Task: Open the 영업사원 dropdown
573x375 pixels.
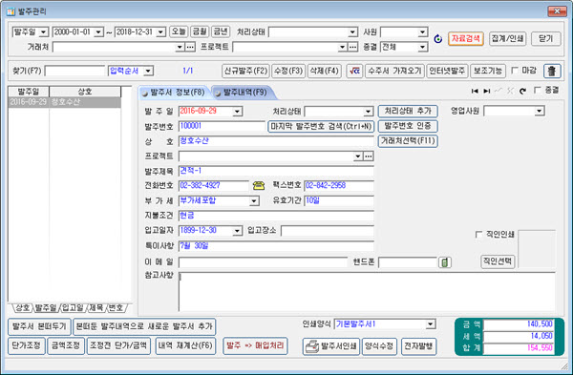Action: [x=540, y=111]
